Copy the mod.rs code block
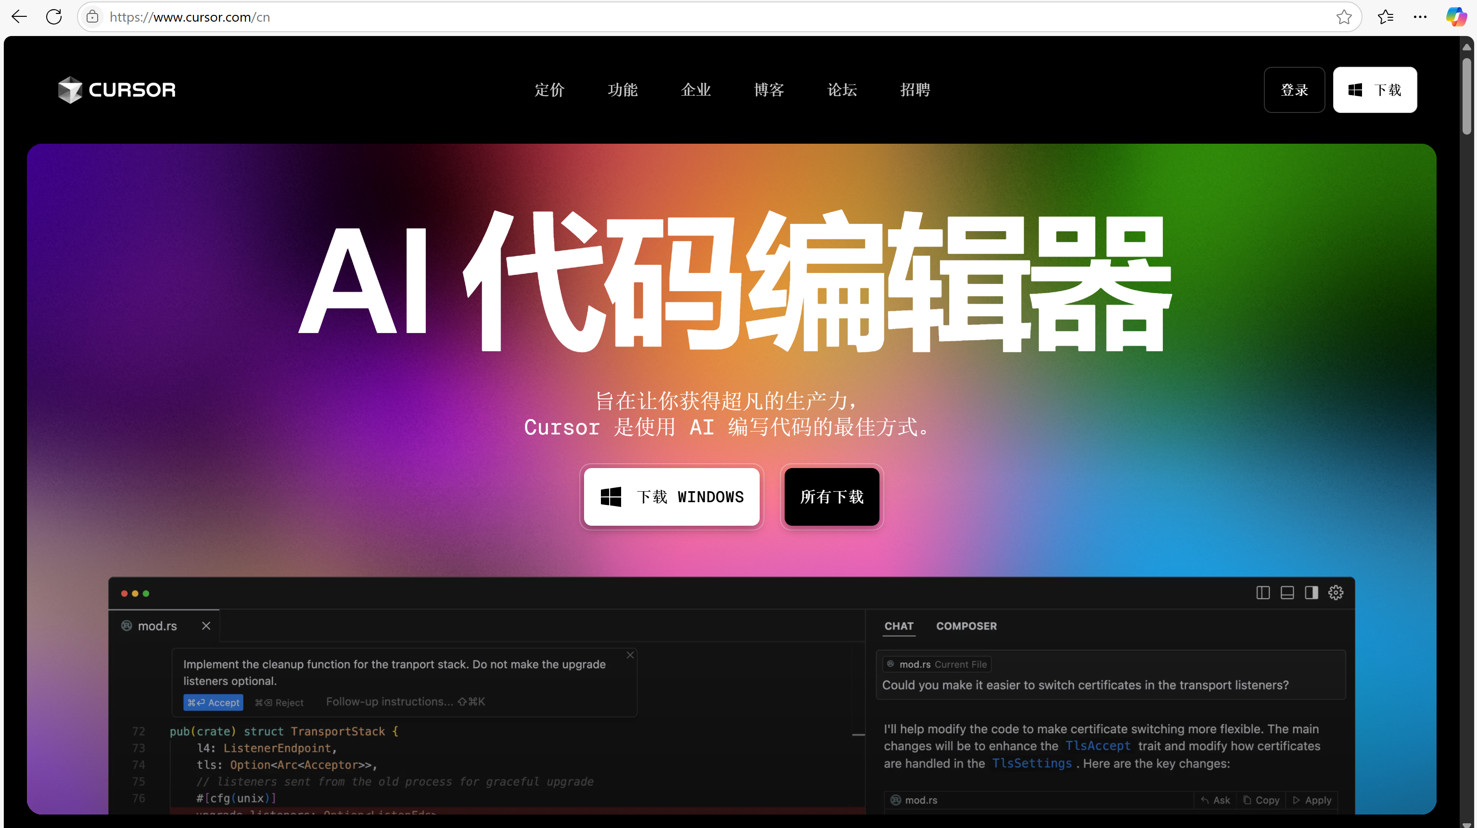The height and width of the screenshot is (828, 1477). (x=1261, y=801)
